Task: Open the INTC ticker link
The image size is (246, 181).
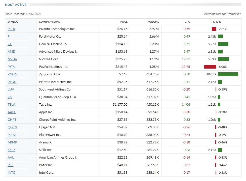Action: [11, 172]
